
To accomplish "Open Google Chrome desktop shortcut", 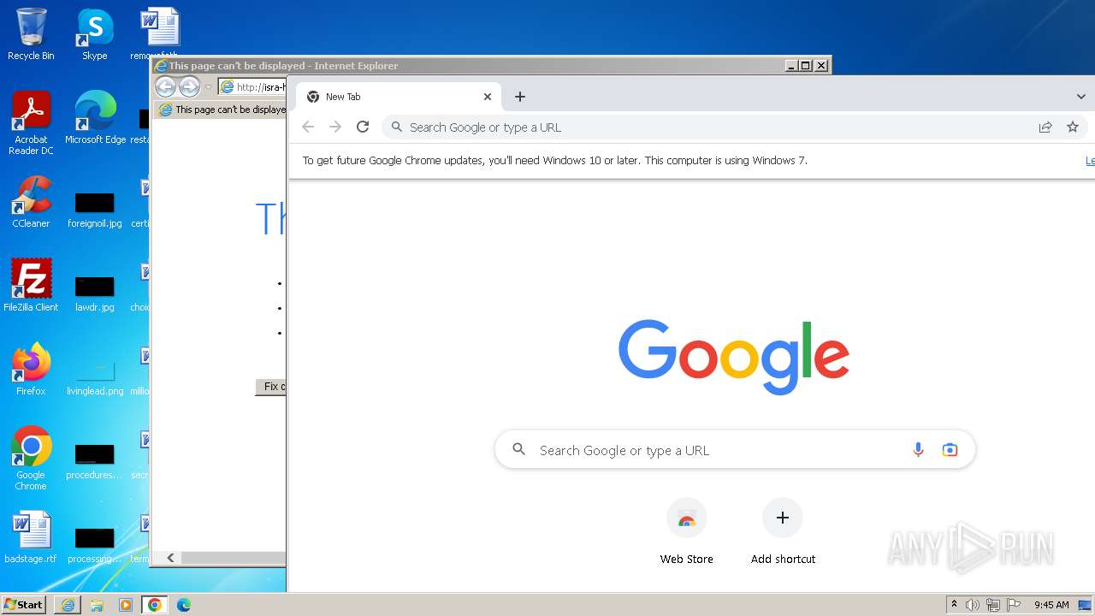I will [31, 459].
